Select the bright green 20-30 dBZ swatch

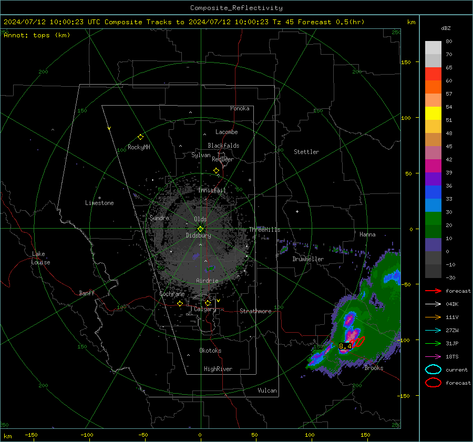point(433,219)
